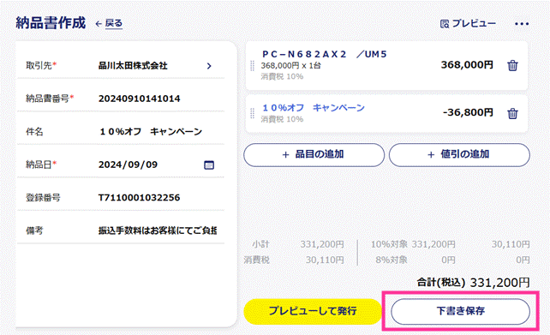The image size is (550, 335).
Task: Edit the 納品日 value 2024/09/09
Action: pos(128,165)
